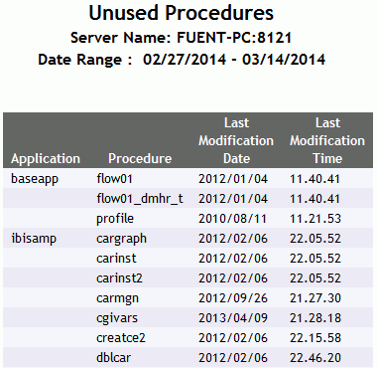This screenshot has width=377, height=368.
Task: Select the flow01_dmhr_t procedure entry
Action: point(140,199)
